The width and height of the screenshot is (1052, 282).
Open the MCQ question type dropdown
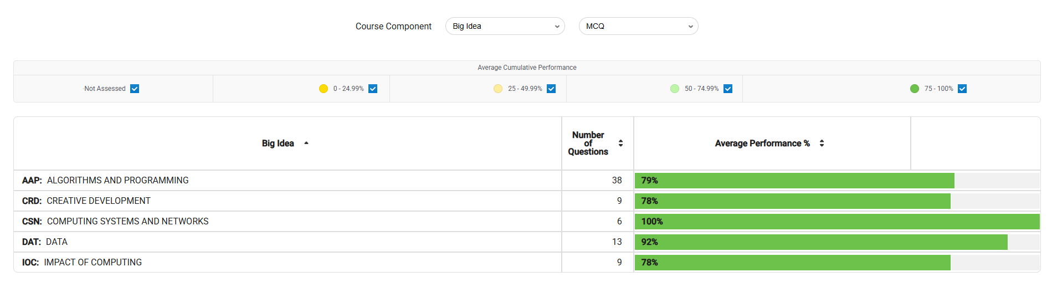click(x=639, y=26)
